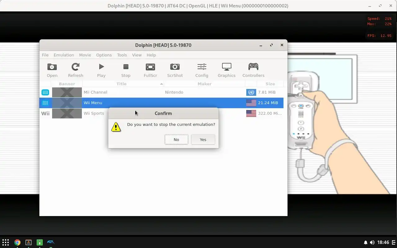Open the Emulation menu

tap(64, 55)
